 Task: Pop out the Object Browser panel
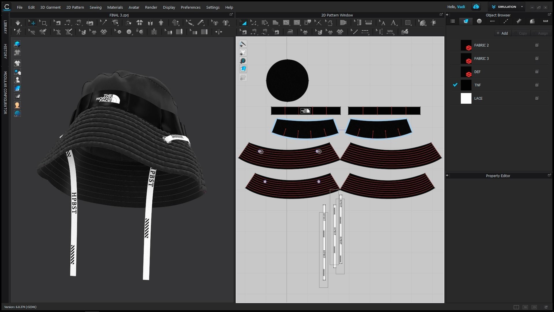tap(549, 14)
